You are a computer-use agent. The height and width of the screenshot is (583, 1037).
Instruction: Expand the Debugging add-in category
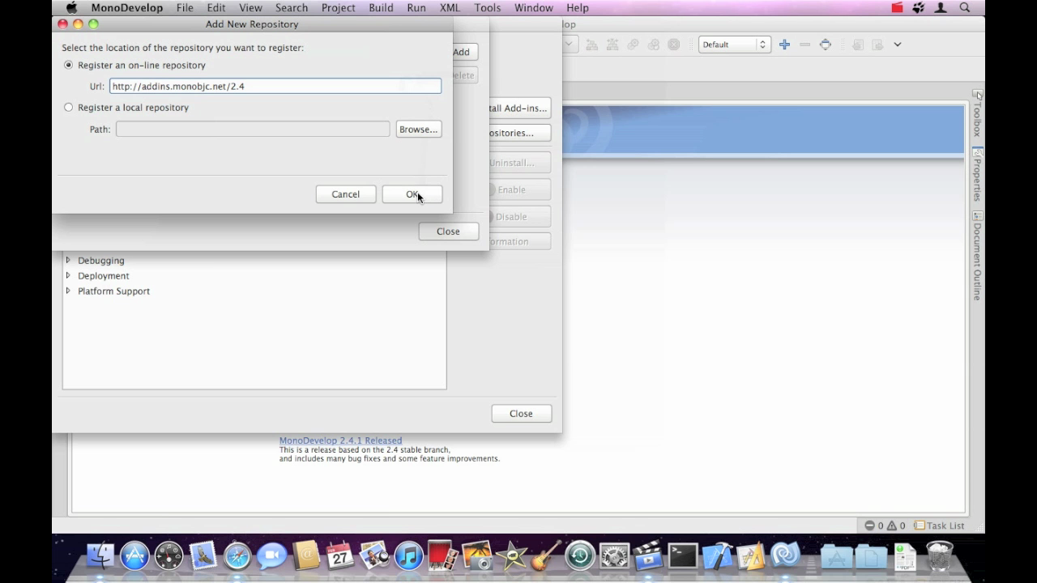click(68, 261)
